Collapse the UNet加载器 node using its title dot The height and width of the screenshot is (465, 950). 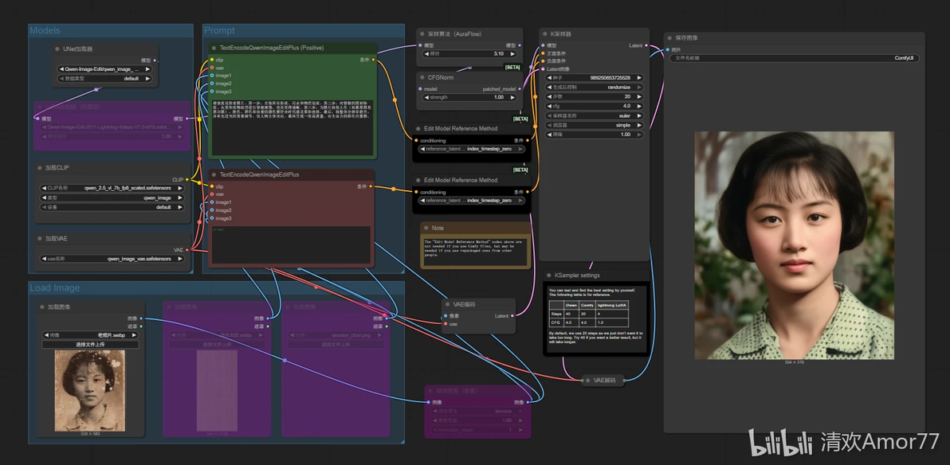[58, 49]
